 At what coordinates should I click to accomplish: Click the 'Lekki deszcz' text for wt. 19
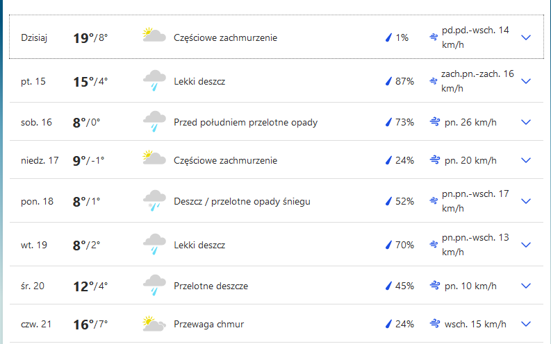point(199,245)
